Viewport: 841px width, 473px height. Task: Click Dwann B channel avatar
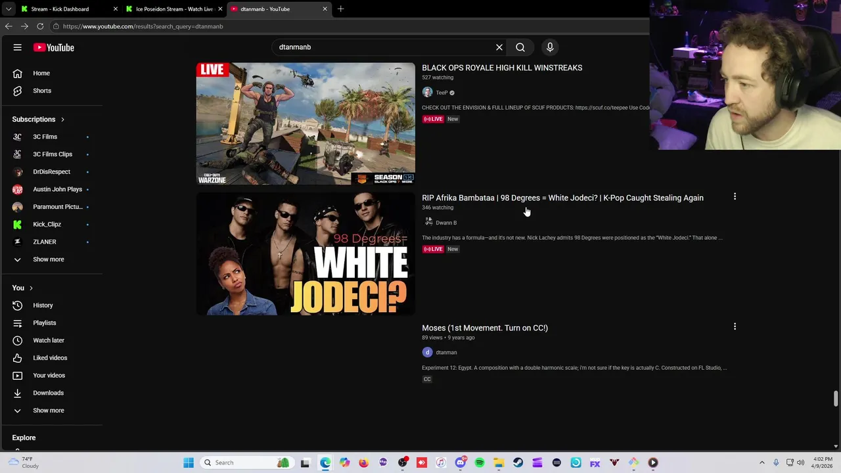point(428,222)
